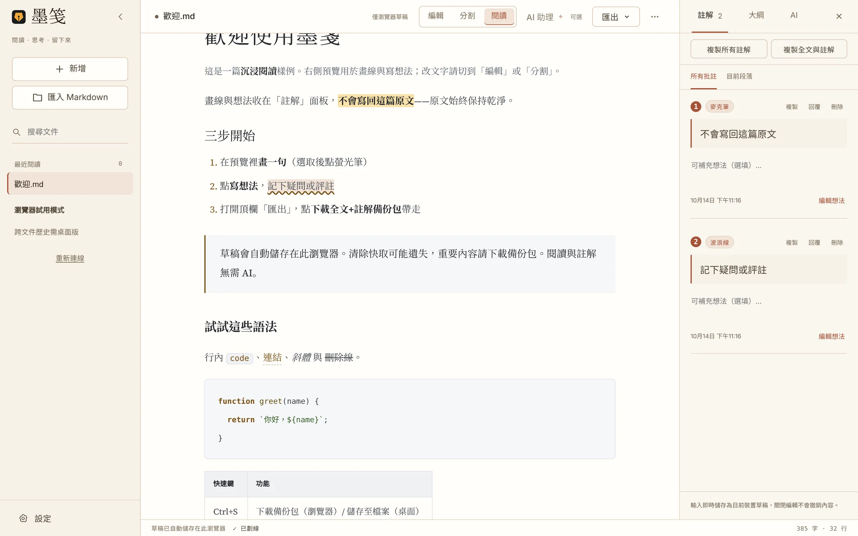This screenshot has height=536, width=858.
Task: Collapse the left sidebar with chevron
Action: click(x=120, y=17)
